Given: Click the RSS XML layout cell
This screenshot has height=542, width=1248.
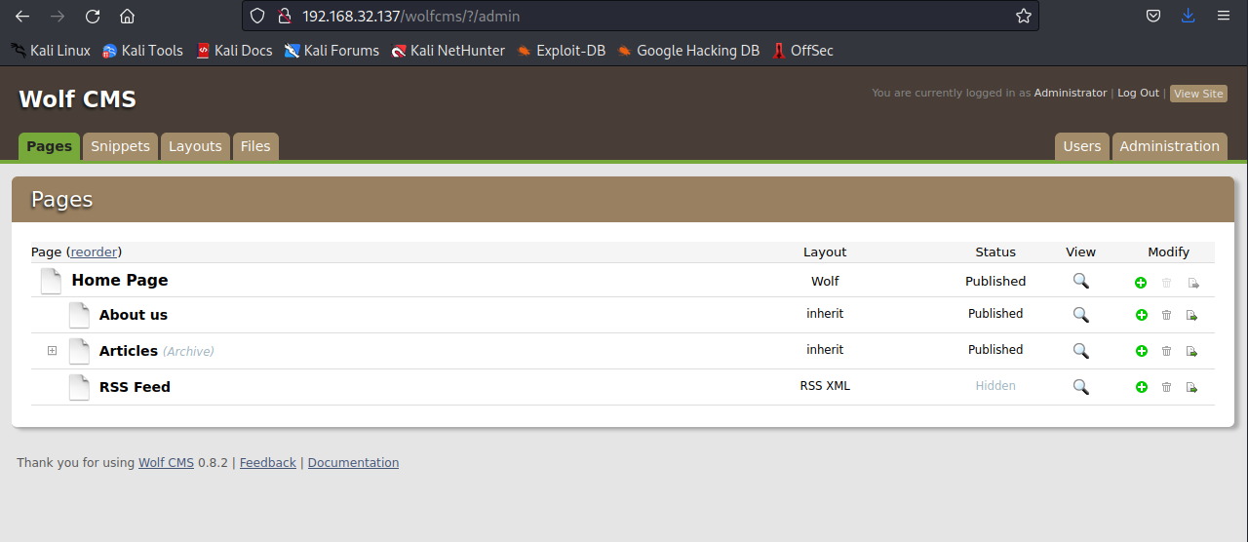Looking at the screenshot, I should 825,386.
